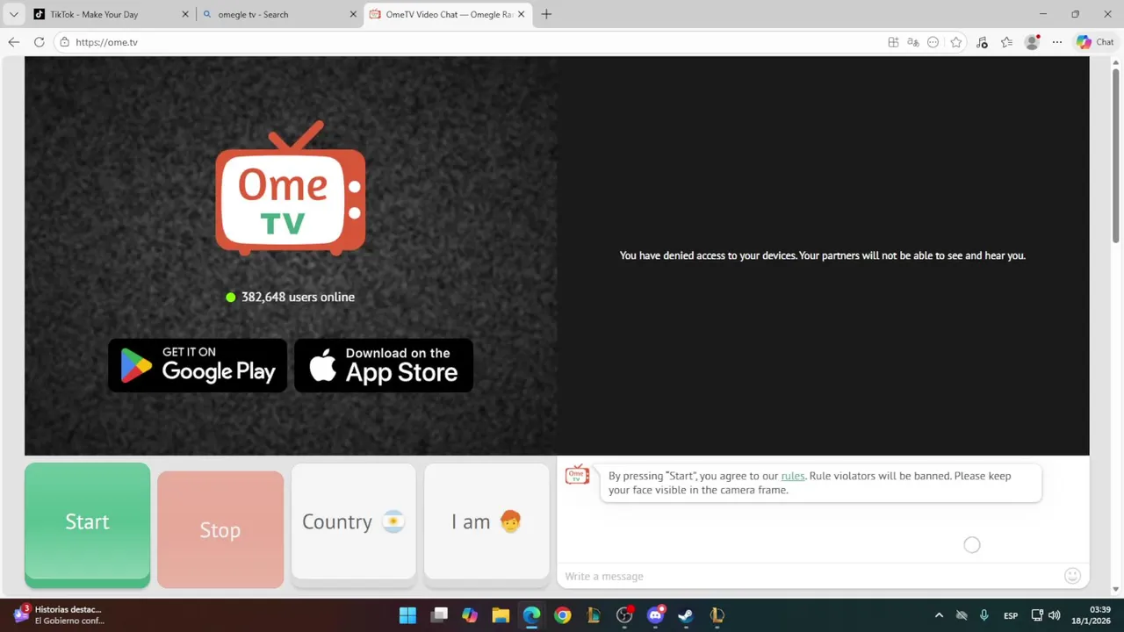Open Task View on the taskbar
This screenshot has width=1124, height=632.
(439, 615)
